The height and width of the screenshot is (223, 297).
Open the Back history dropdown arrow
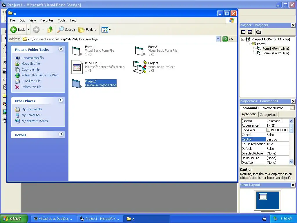click(28, 30)
